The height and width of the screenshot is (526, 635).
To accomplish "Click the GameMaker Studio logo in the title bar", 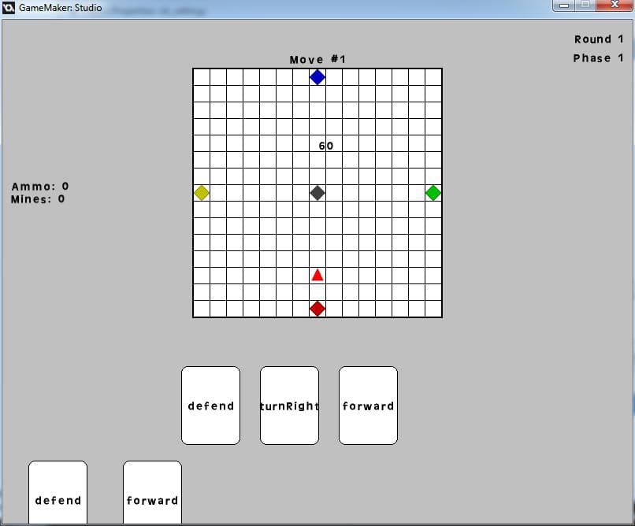I will tap(9, 7).
